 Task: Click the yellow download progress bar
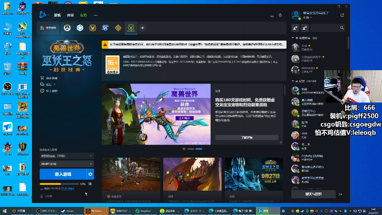59,184
